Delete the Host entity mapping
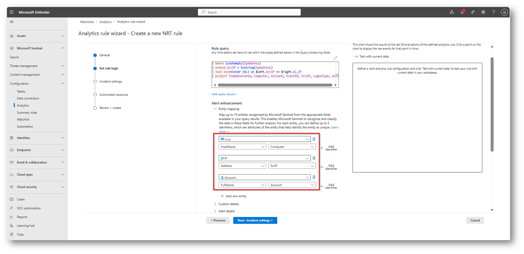The width and height of the screenshot is (524, 254). pyautogui.click(x=314, y=139)
